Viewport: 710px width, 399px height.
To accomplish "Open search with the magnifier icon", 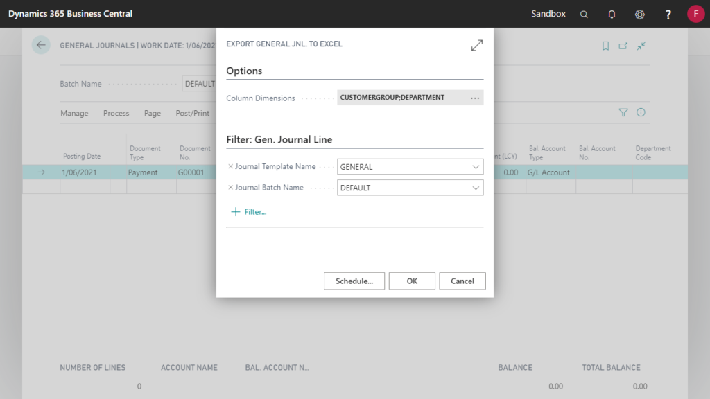I will coord(584,14).
